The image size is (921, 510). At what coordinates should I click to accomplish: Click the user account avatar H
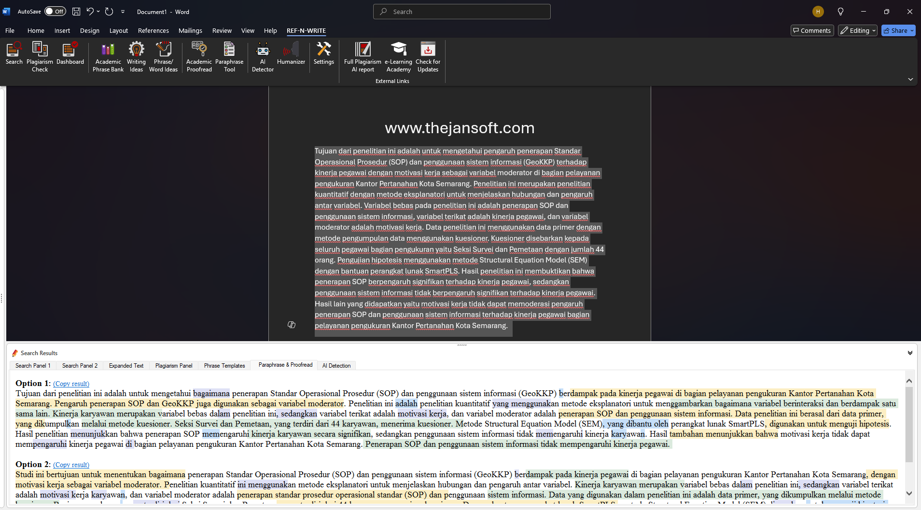tap(818, 12)
